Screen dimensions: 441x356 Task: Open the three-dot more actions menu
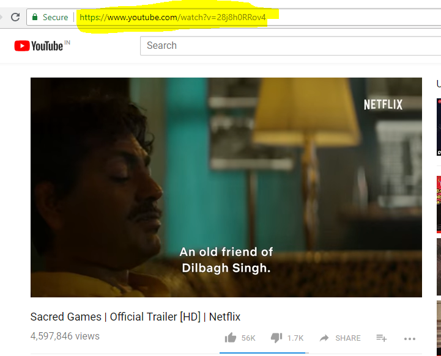pos(410,339)
